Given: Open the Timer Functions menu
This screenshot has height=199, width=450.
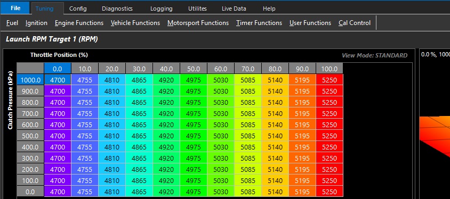Looking at the screenshot, I should coord(259,23).
